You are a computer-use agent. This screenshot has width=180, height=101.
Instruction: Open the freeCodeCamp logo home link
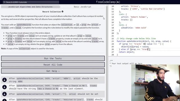pyautogui.click(x=108, y=2)
